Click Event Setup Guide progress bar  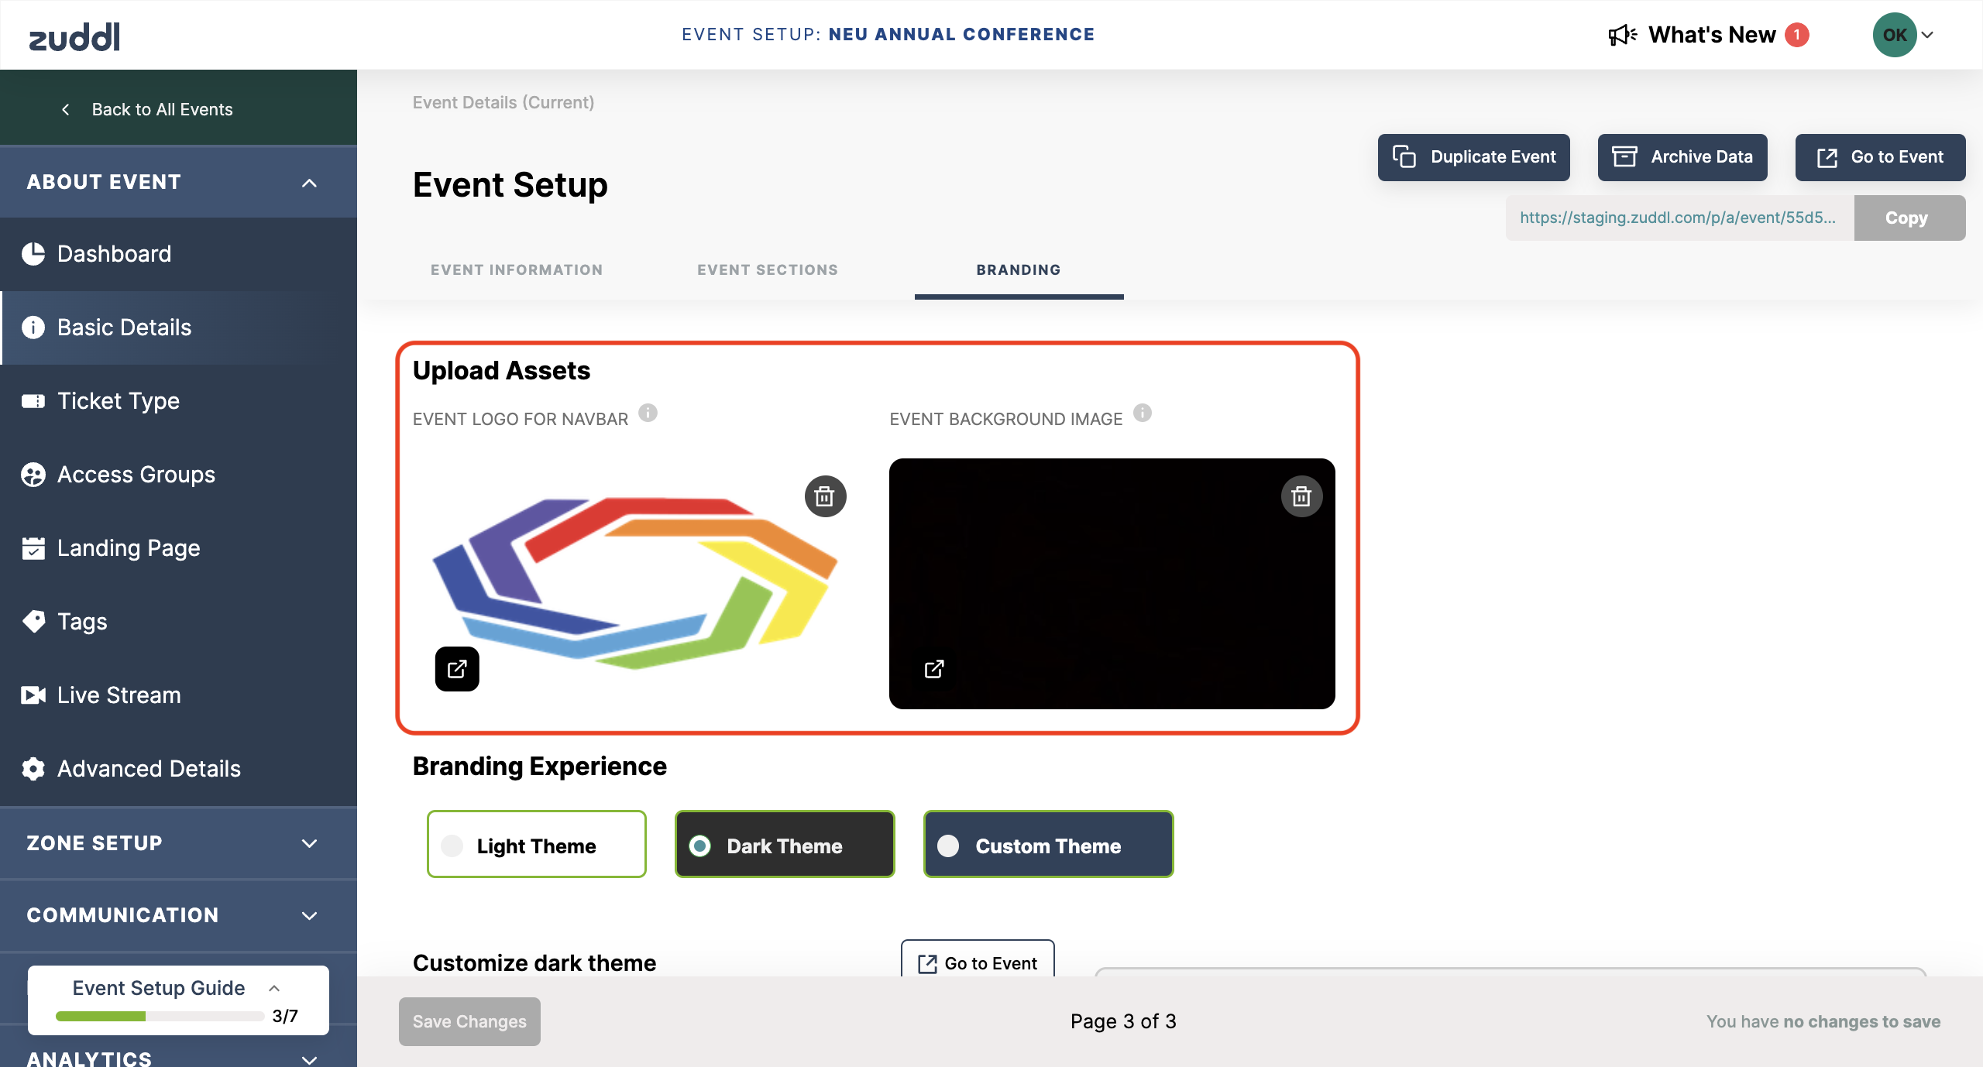[160, 1016]
